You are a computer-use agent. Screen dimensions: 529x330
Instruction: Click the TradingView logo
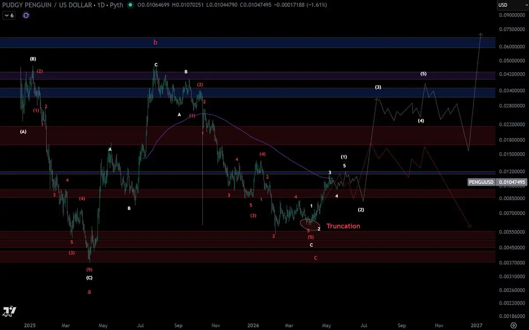(9, 311)
